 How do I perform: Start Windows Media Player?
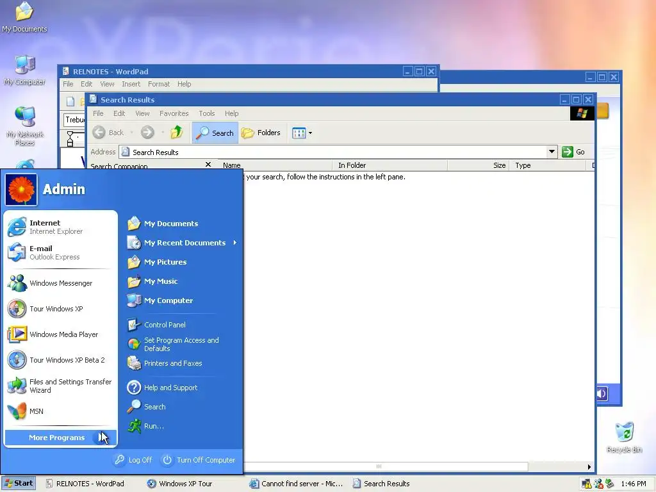pos(61,334)
